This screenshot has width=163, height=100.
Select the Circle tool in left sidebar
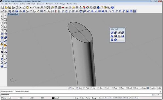click(x=2, y=23)
